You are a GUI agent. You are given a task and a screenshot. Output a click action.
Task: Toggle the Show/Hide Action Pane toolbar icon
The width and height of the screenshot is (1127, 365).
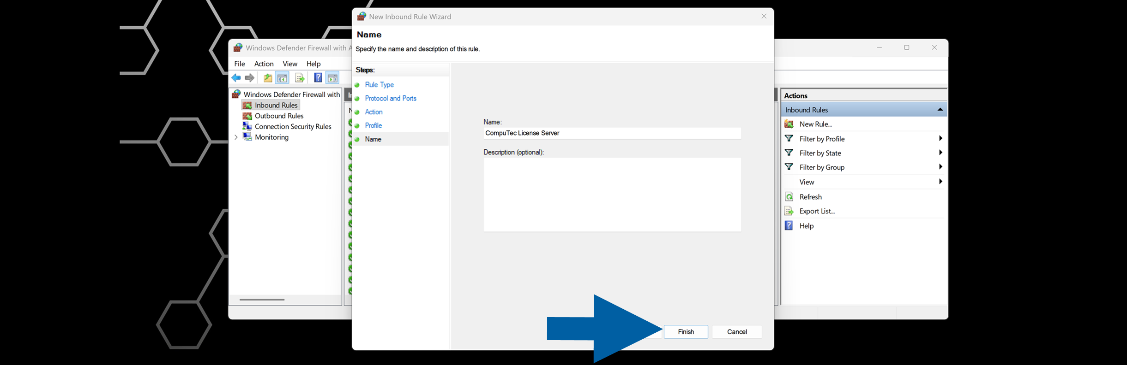(x=332, y=78)
